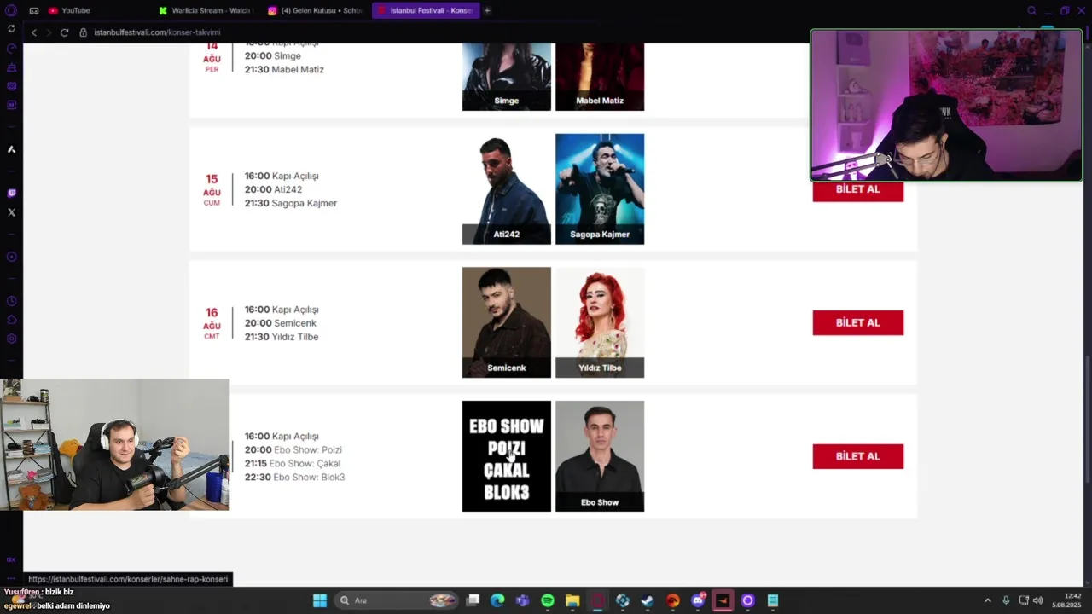
Task: Click BİLET AL for the Semicenk concert
Action: [857, 323]
